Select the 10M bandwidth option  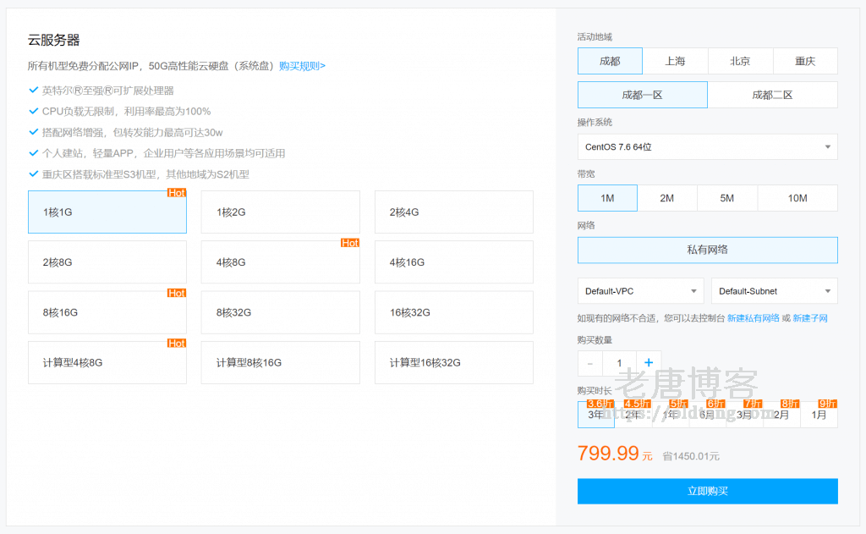pyautogui.click(x=797, y=197)
